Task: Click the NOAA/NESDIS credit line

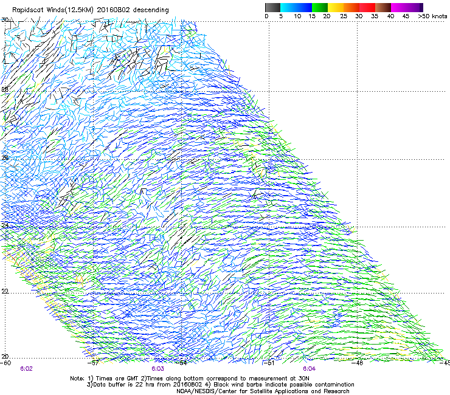Action: coord(263,391)
